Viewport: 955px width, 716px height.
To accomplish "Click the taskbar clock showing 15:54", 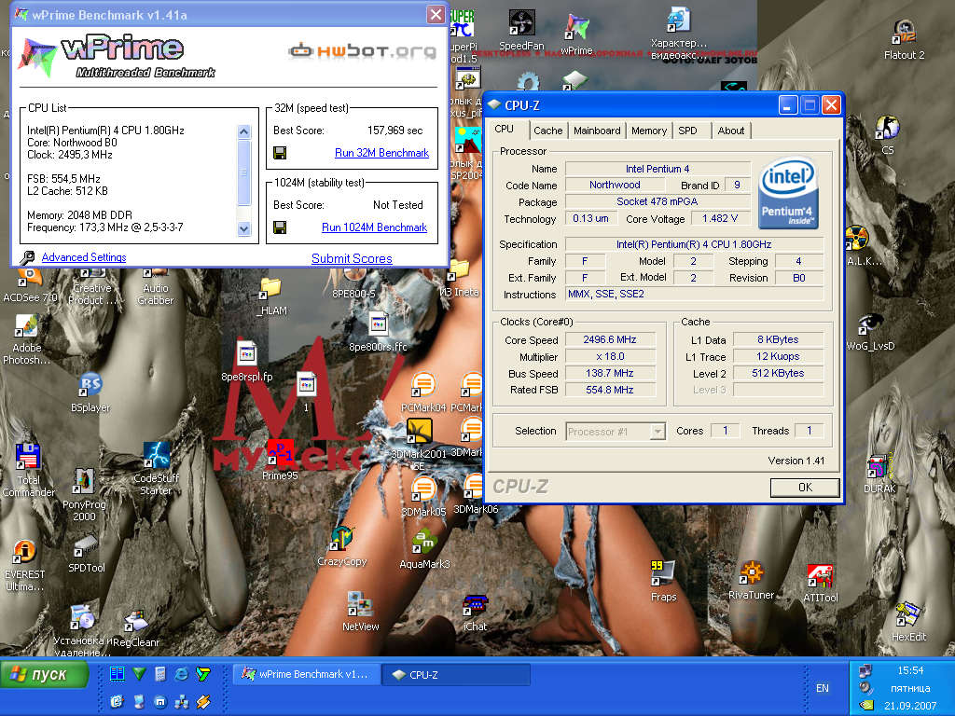I will (910, 670).
